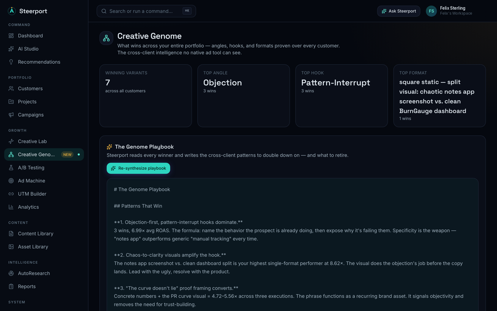Screen dimensions: 497x311
Task: Click the Ask Steerport button
Action: tap(399, 11)
